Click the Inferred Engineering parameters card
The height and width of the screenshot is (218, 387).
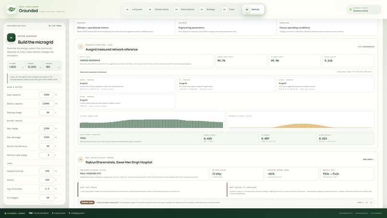click(226, 27)
